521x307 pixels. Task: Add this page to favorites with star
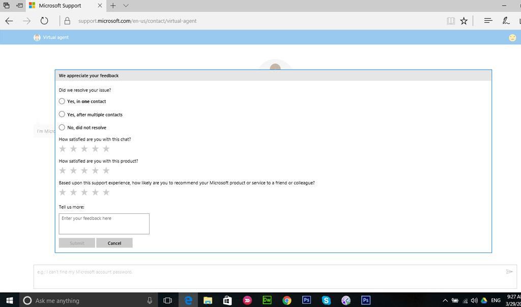464,21
